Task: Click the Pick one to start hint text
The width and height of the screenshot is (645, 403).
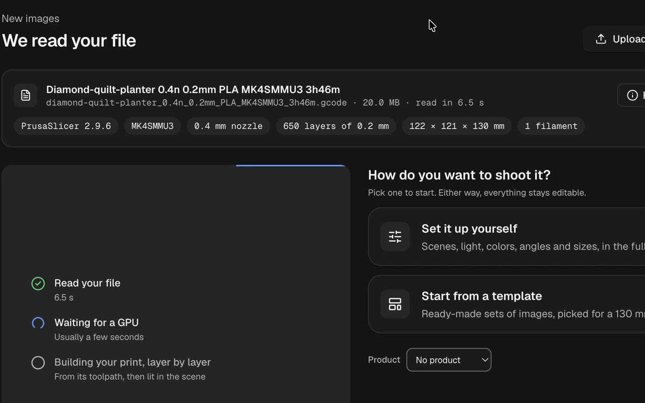Action: click(x=477, y=193)
